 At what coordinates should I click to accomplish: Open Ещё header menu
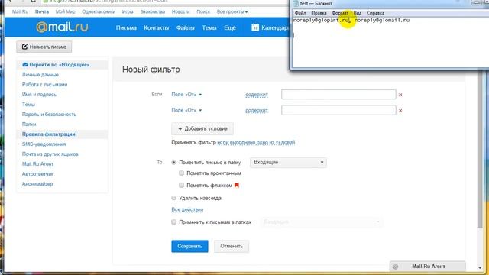tap(230, 27)
